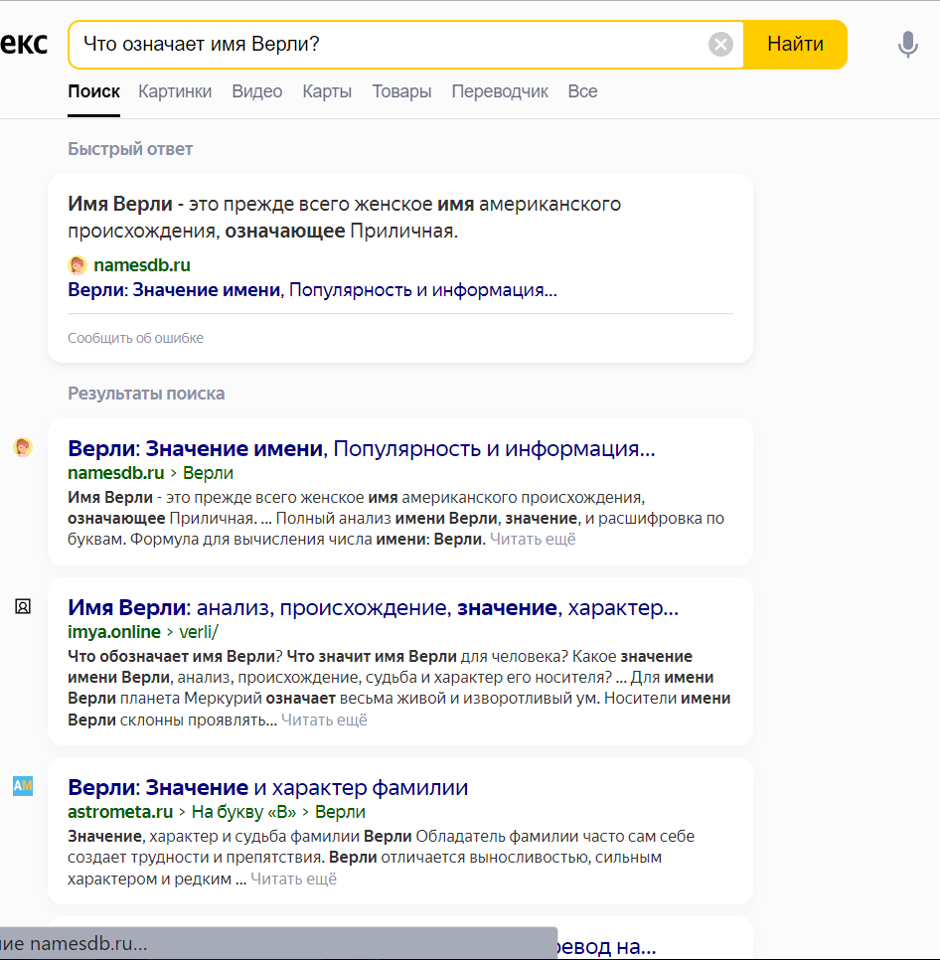940x960 pixels.
Task: Open 'Верли: Значение и характер фамилии' result
Action: (x=267, y=788)
